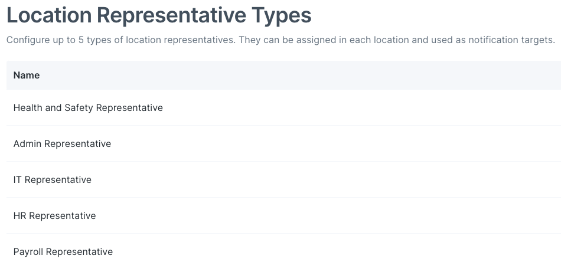The height and width of the screenshot is (265, 561).
Task: Sort by the Name column header
Action: (x=27, y=75)
